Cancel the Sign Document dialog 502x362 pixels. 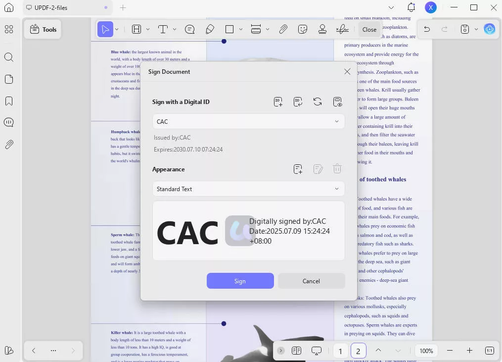click(311, 281)
